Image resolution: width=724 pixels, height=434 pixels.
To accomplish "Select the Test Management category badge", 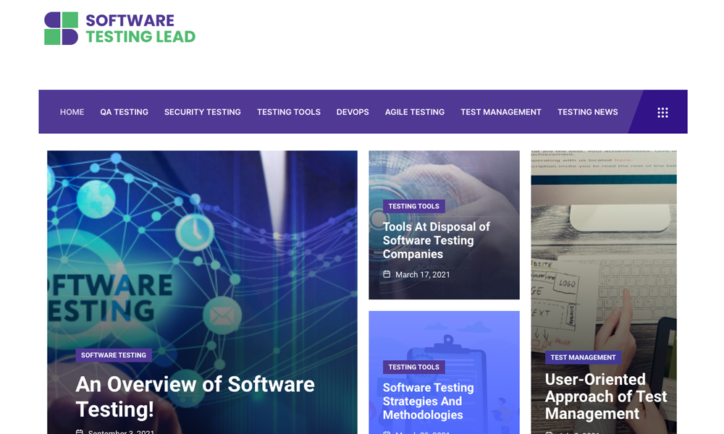I will pos(583,357).
